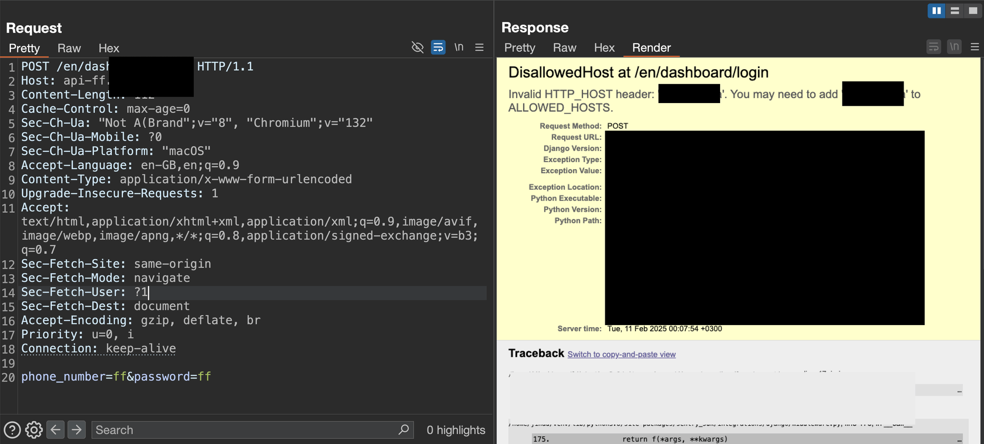Open the settings gear icon
The height and width of the screenshot is (444, 984).
34,430
